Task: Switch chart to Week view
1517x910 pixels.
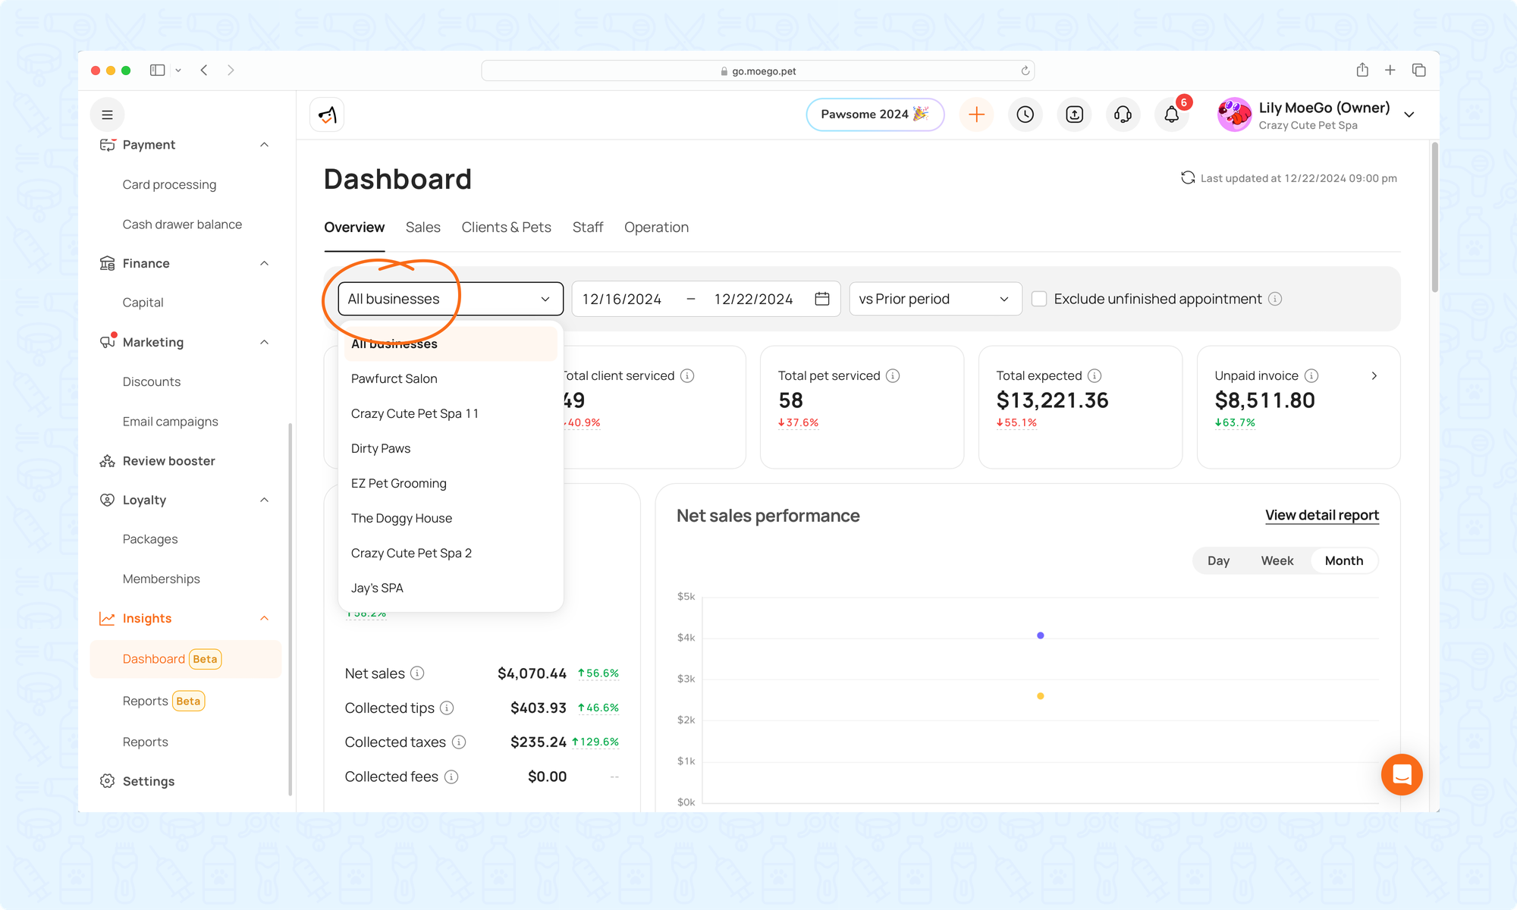Action: click(x=1277, y=560)
